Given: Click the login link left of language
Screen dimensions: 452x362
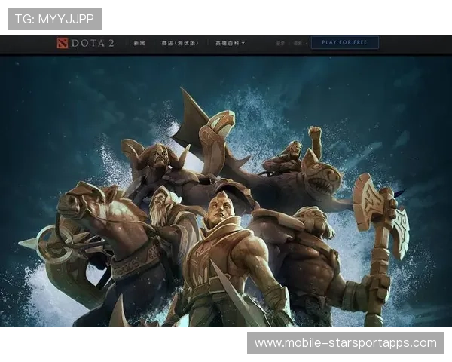Looking at the screenshot, I should (280, 43).
